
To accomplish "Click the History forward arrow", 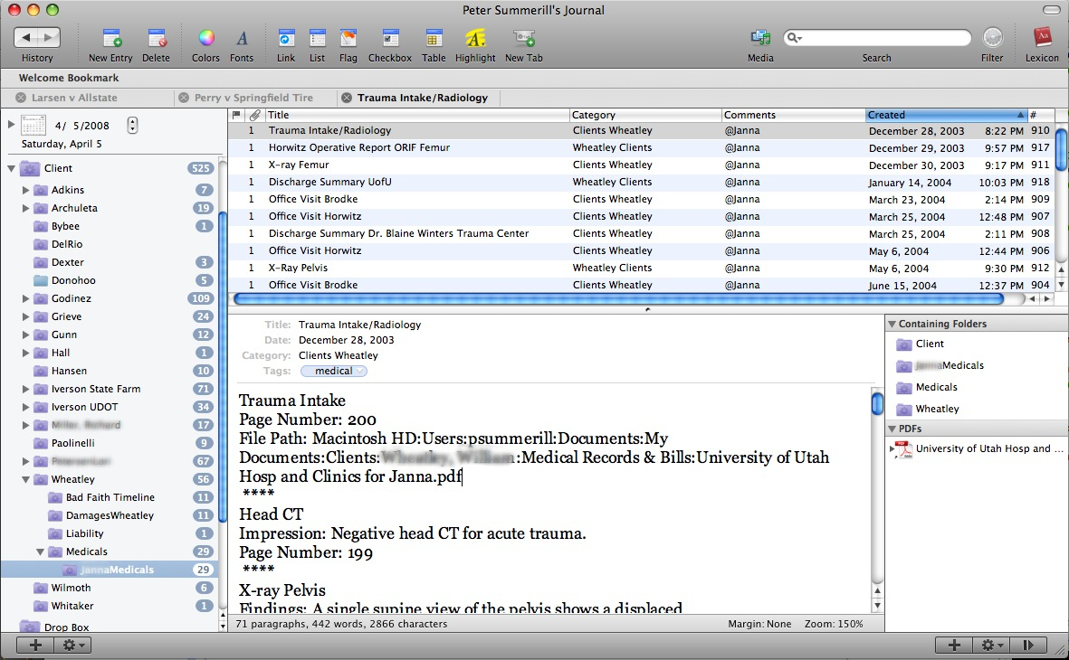I will pos(49,37).
